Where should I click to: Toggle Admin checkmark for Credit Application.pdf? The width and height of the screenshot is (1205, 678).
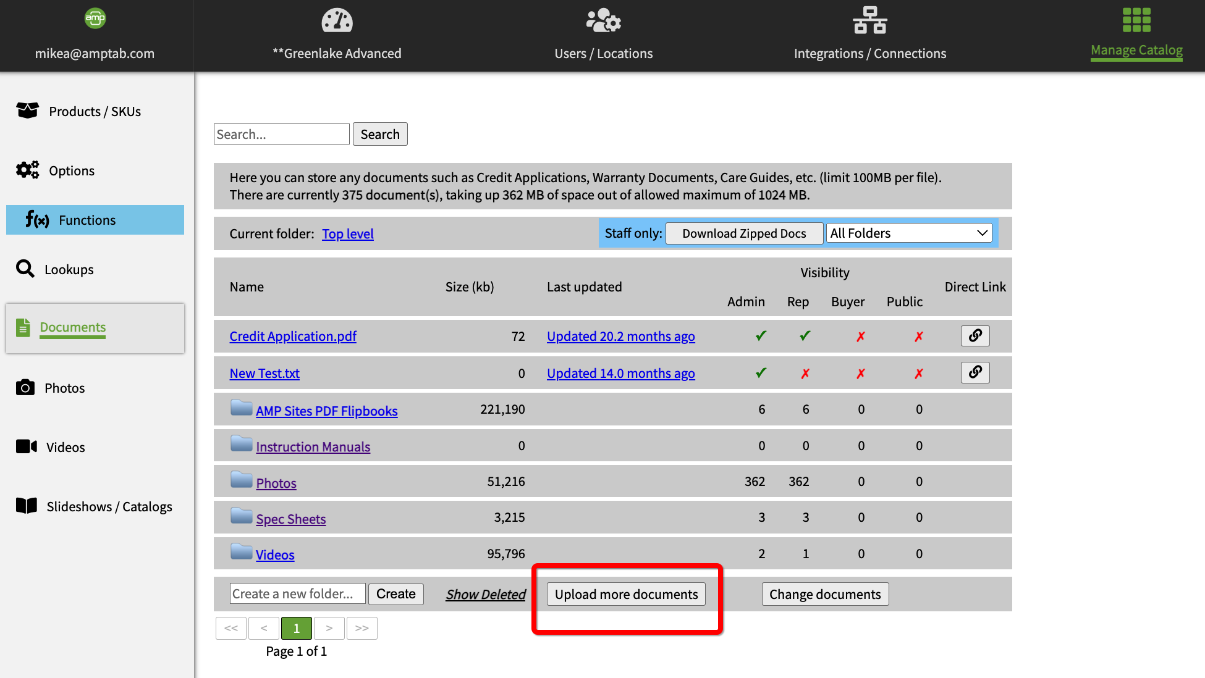click(x=761, y=336)
